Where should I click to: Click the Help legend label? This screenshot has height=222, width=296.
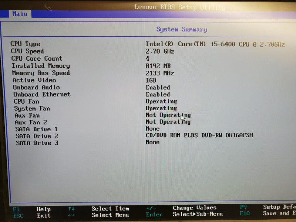[44, 209]
